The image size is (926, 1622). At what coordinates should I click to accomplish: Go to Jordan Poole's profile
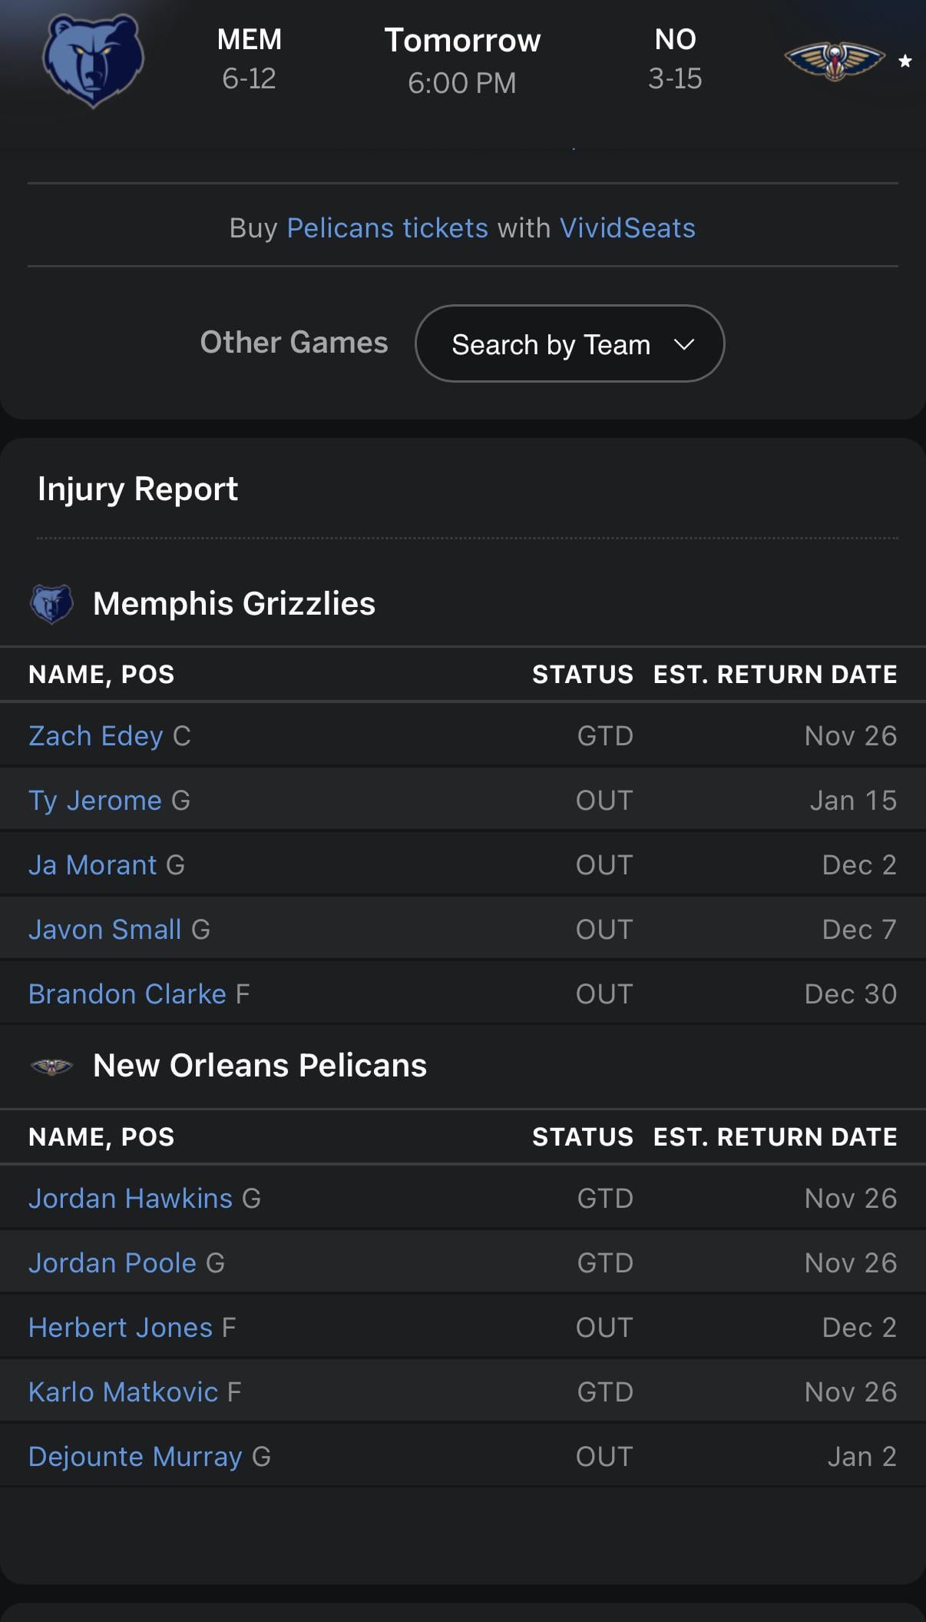(x=112, y=1263)
